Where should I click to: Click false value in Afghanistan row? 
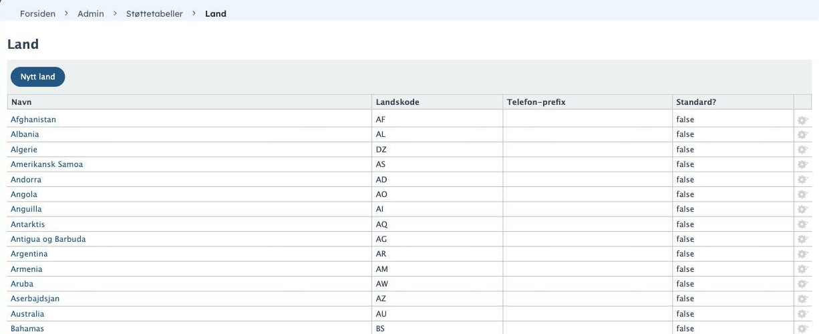[685, 120]
